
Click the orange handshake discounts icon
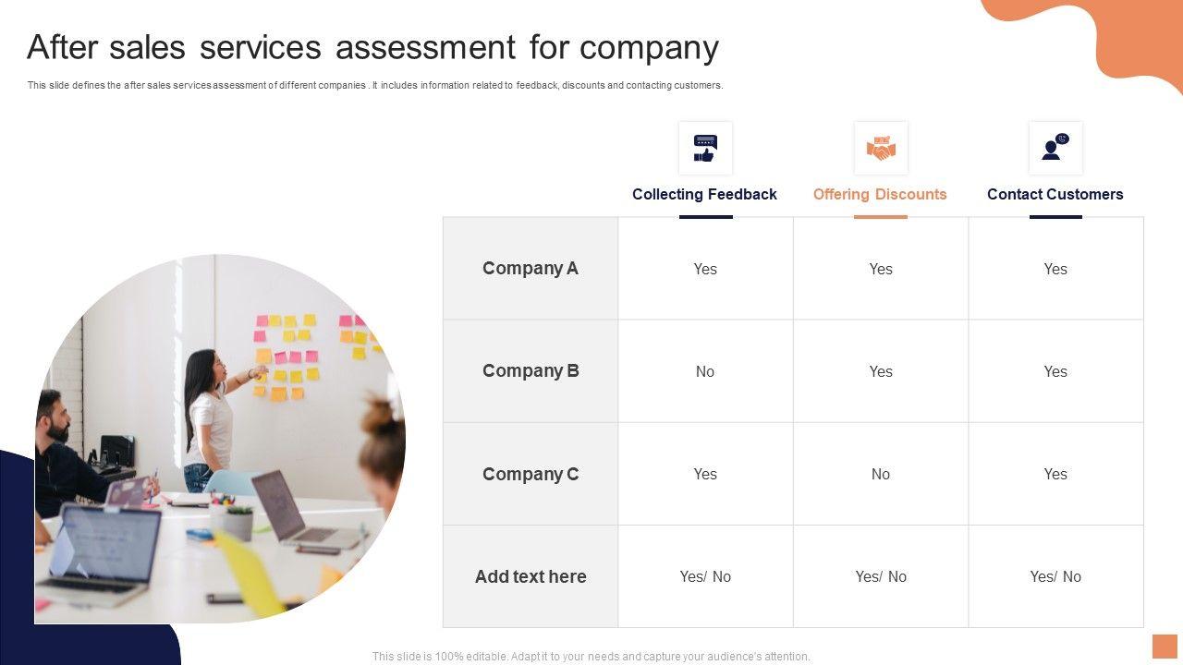[x=881, y=148]
